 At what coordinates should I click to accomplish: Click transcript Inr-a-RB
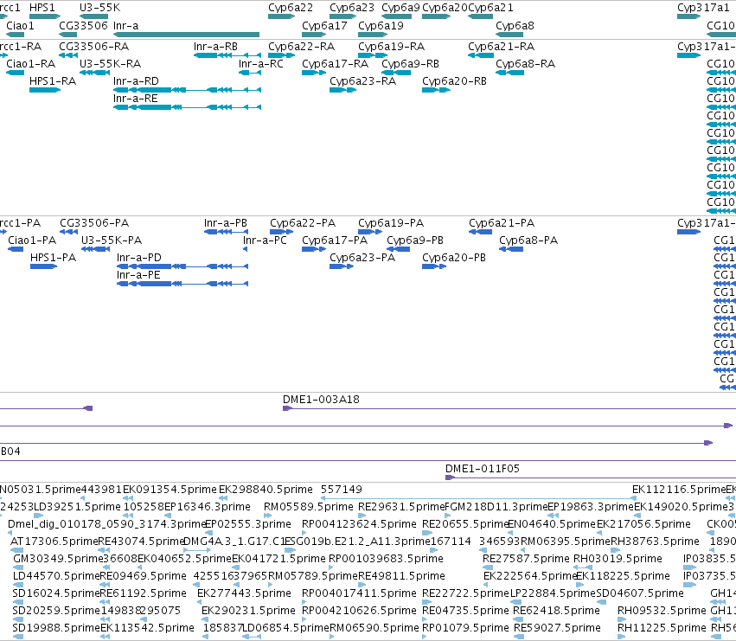(x=227, y=55)
